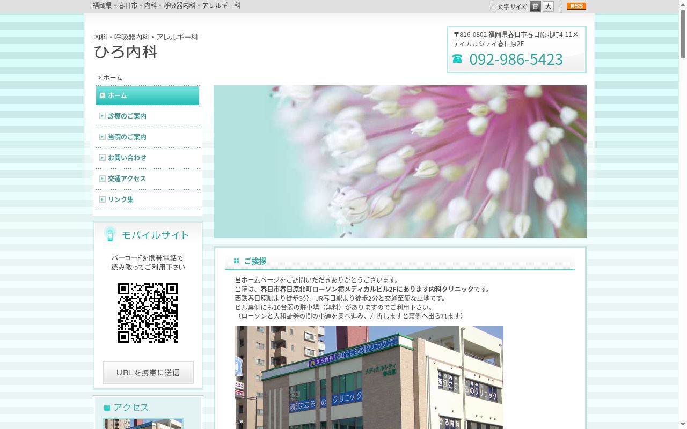
Task: Click the アクセス heading text
Action: click(x=131, y=408)
